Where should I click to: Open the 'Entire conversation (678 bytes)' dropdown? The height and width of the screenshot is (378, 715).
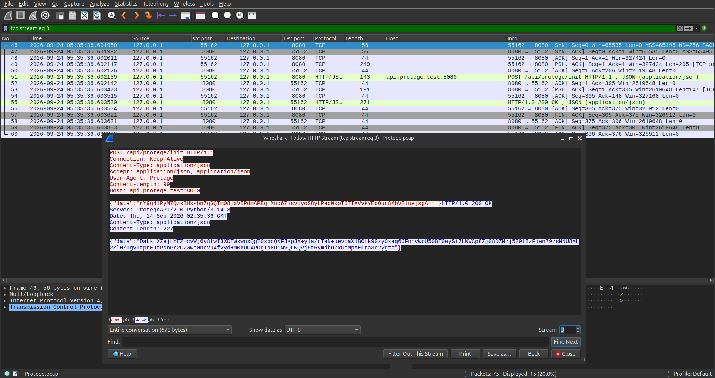pyautogui.click(x=170, y=330)
